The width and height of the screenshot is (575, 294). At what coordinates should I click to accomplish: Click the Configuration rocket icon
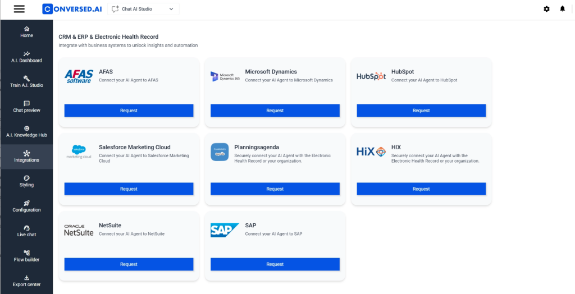[26, 203]
